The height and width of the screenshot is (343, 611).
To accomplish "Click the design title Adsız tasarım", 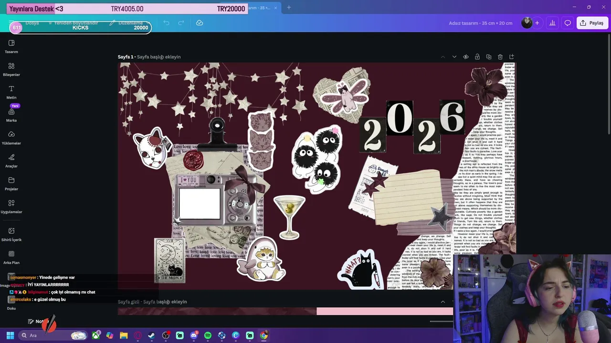I will (481, 23).
